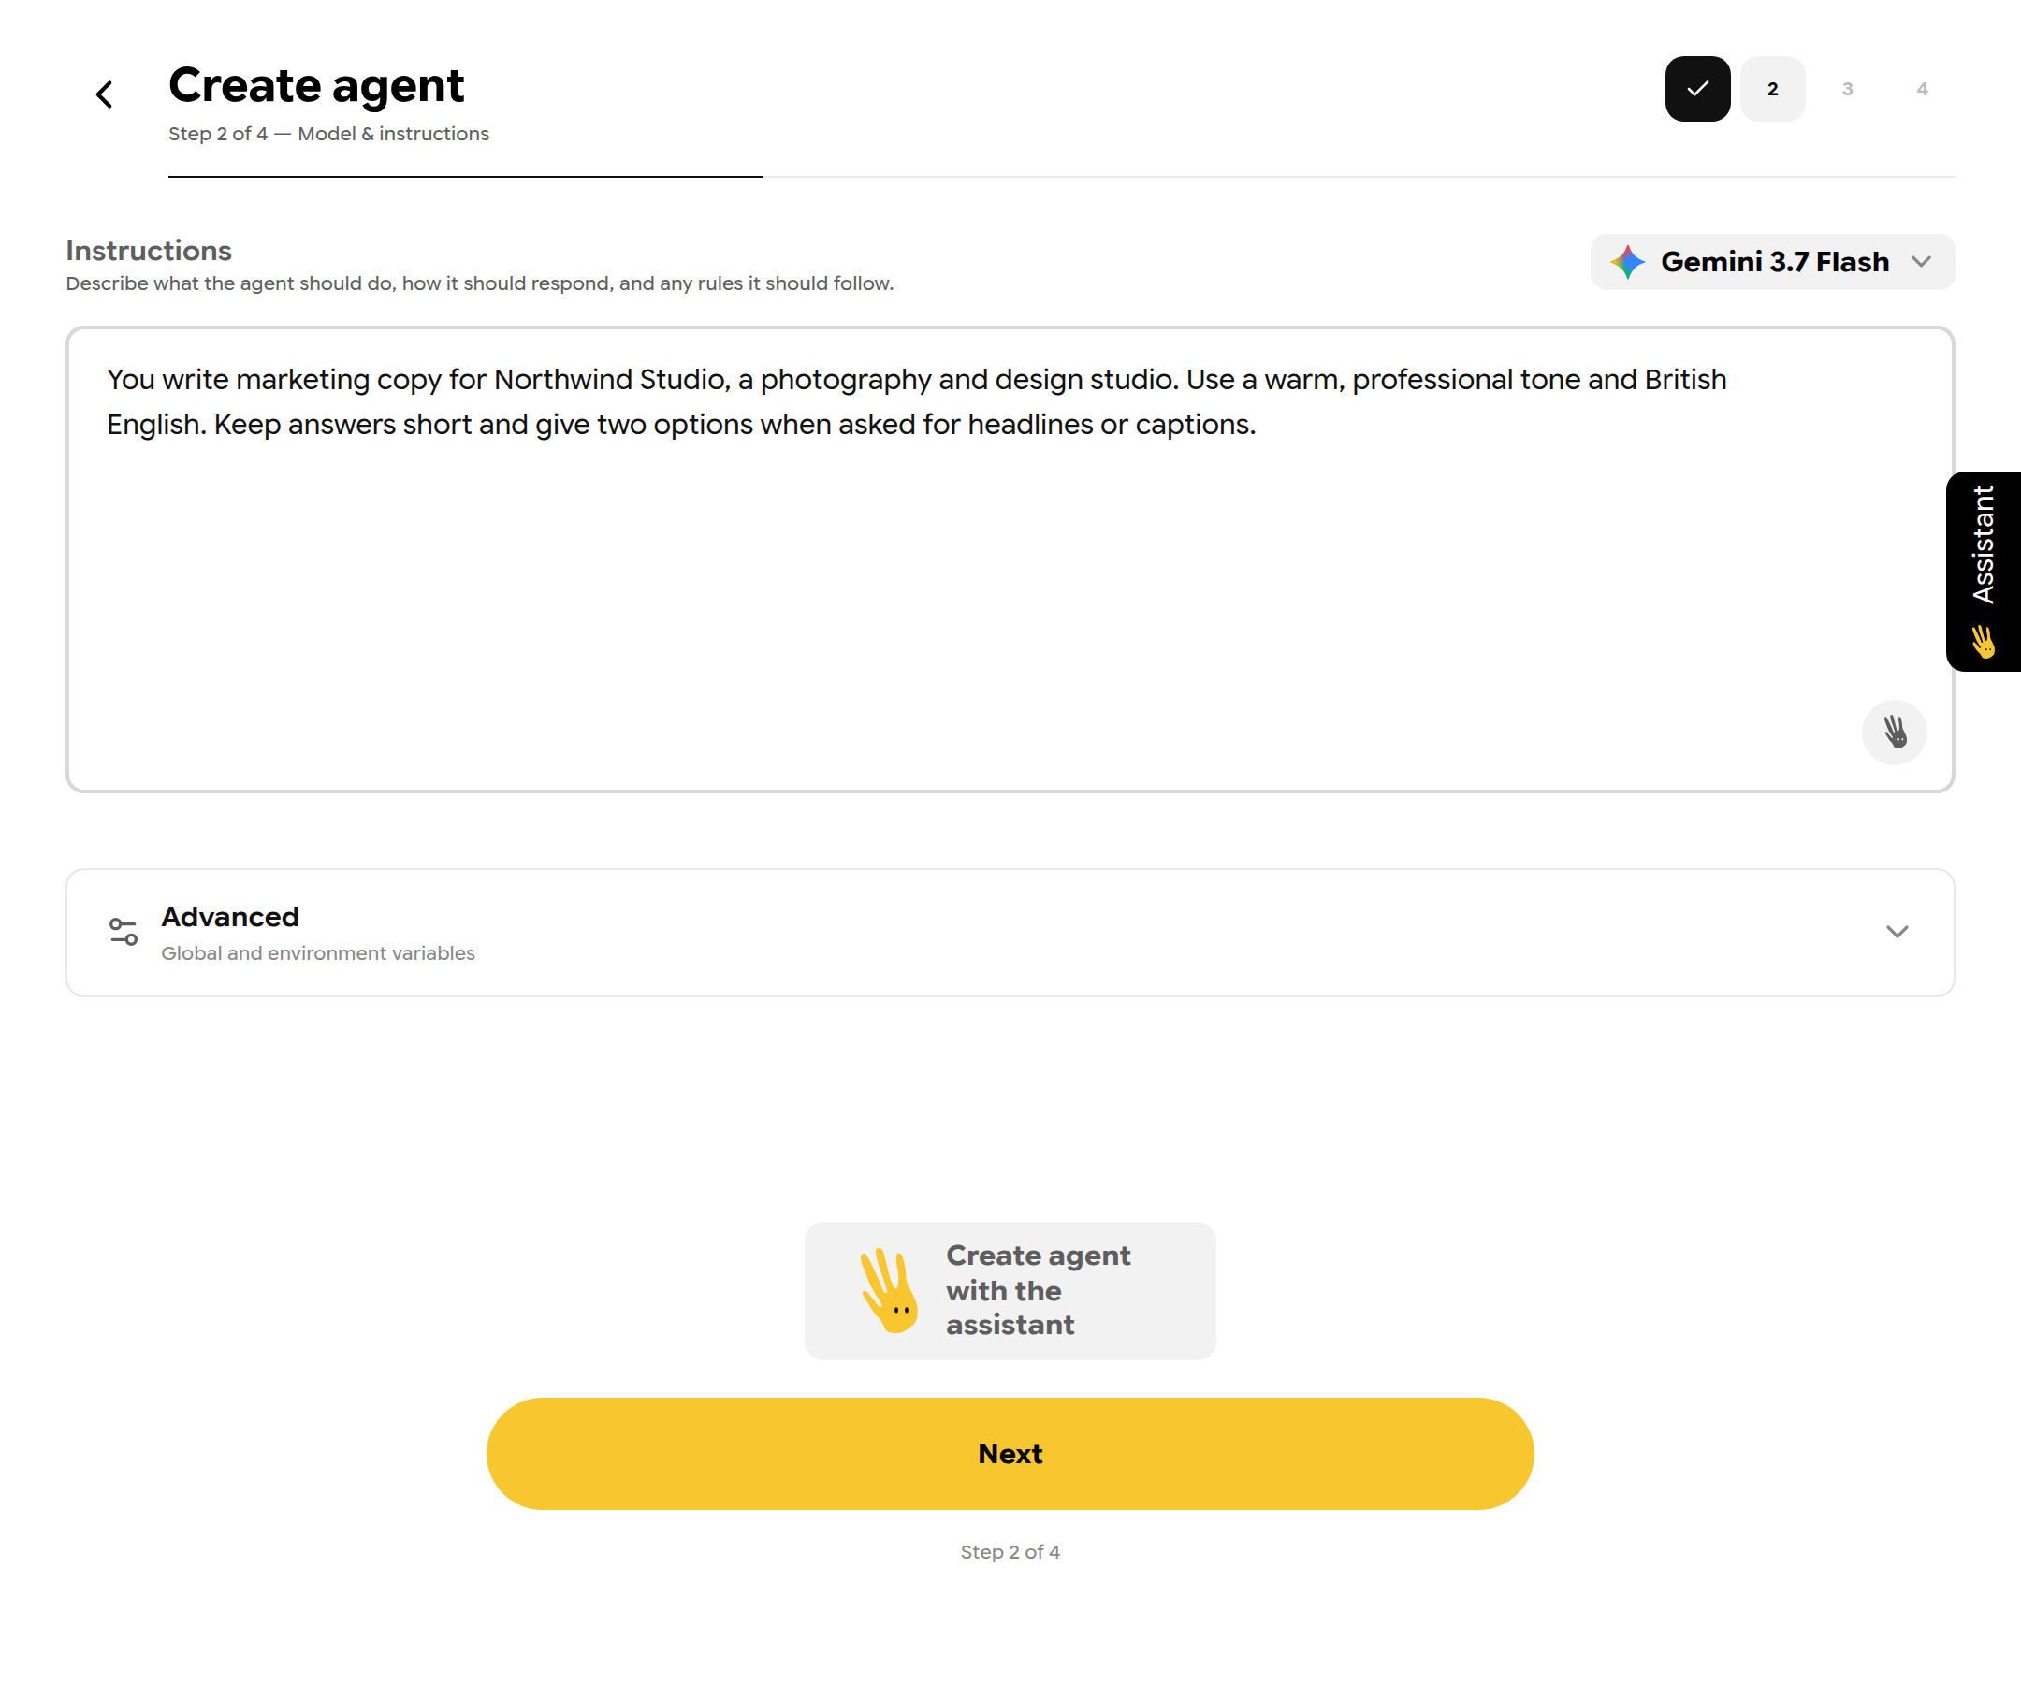
Task: Select step 2 in the progress indicator
Action: (x=1773, y=89)
